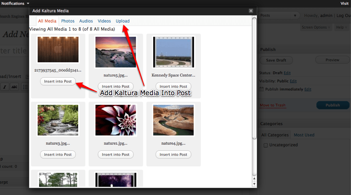Select the nature4 canyon river thumbnail
The width and height of the screenshot is (351, 195).
coord(173,120)
